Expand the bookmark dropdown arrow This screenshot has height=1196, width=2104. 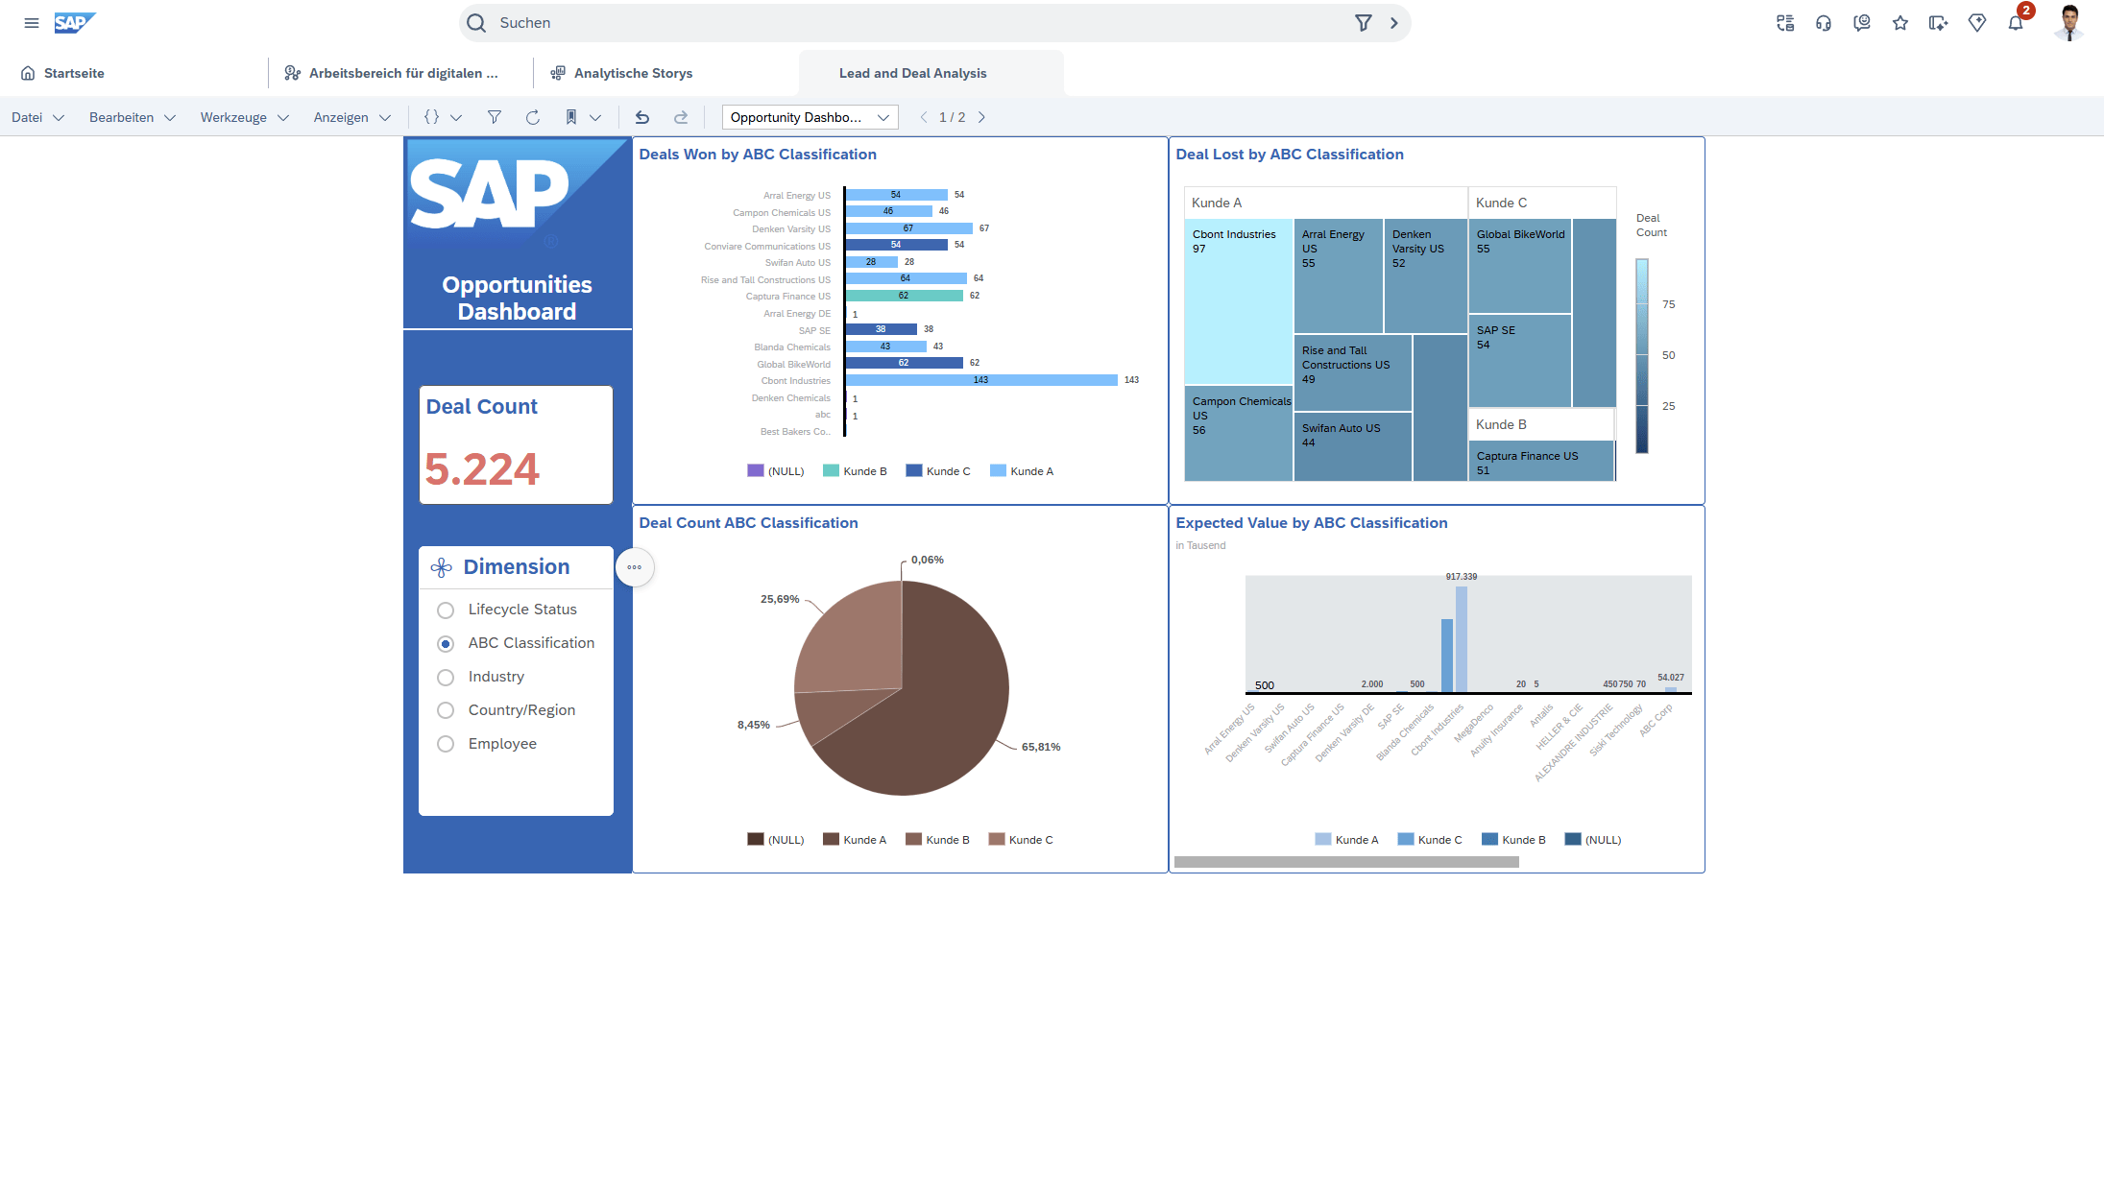click(595, 118)
